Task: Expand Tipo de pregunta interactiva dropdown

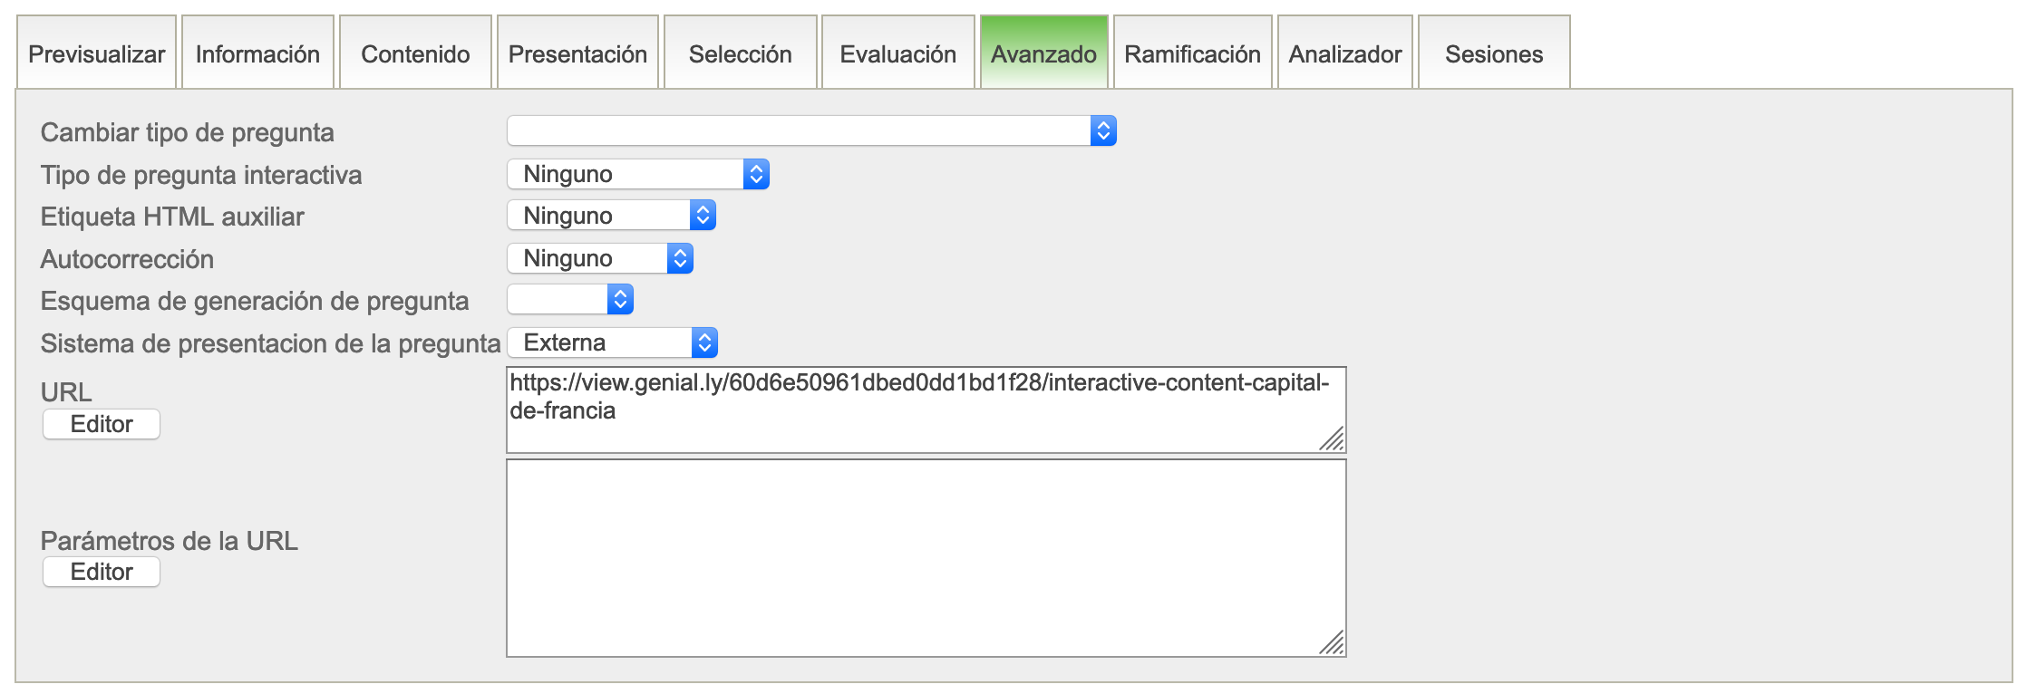Action: coord(637,174)
